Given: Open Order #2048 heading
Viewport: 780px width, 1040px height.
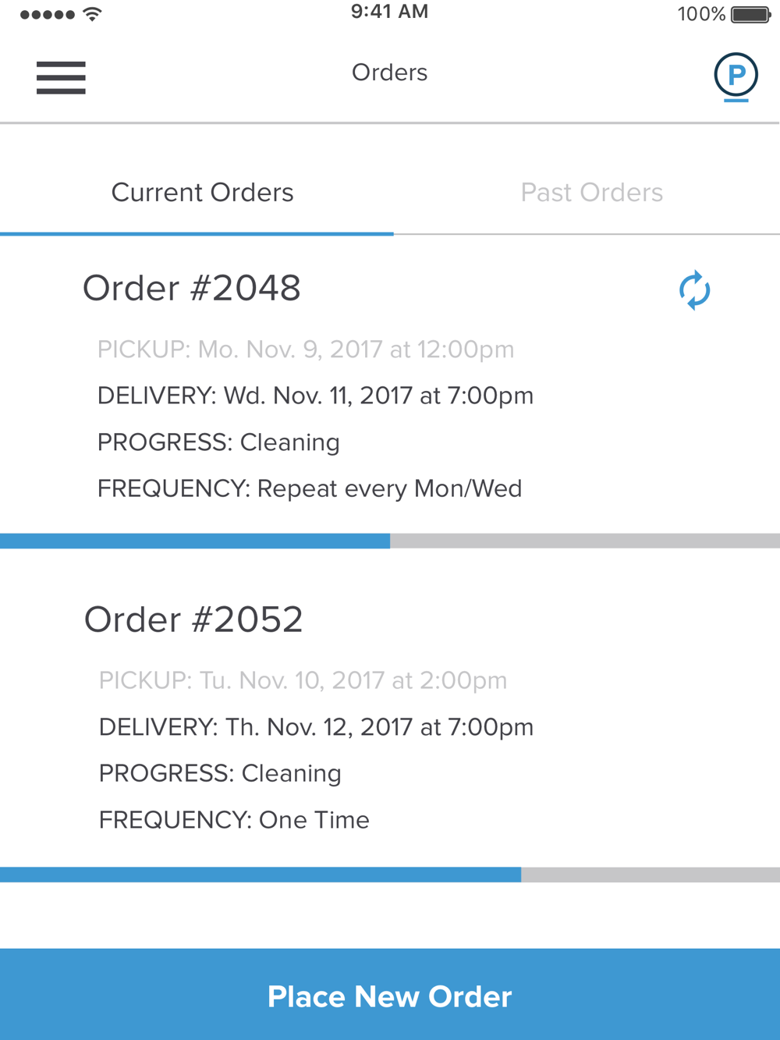Looking at the screenshot, I should pyautogui.click(x=192, y=289).
